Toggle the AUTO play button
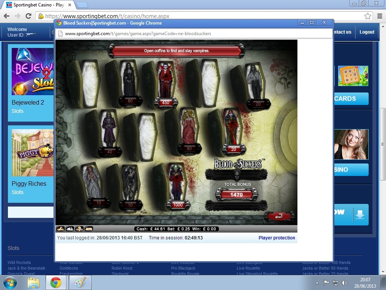The height and width of the screenshot is (290, 386). pyautogui.click(x=89, y=229)
